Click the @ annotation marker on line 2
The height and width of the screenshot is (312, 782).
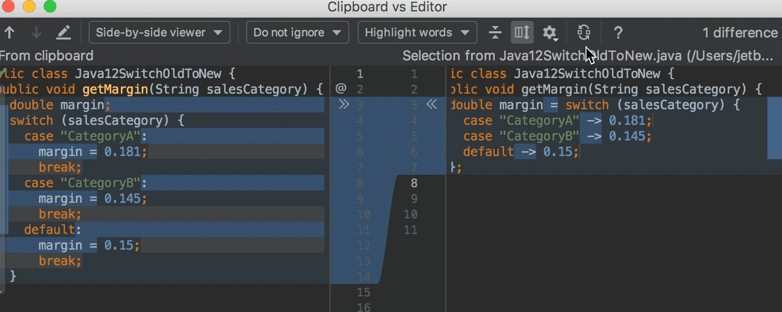(341, 89)
